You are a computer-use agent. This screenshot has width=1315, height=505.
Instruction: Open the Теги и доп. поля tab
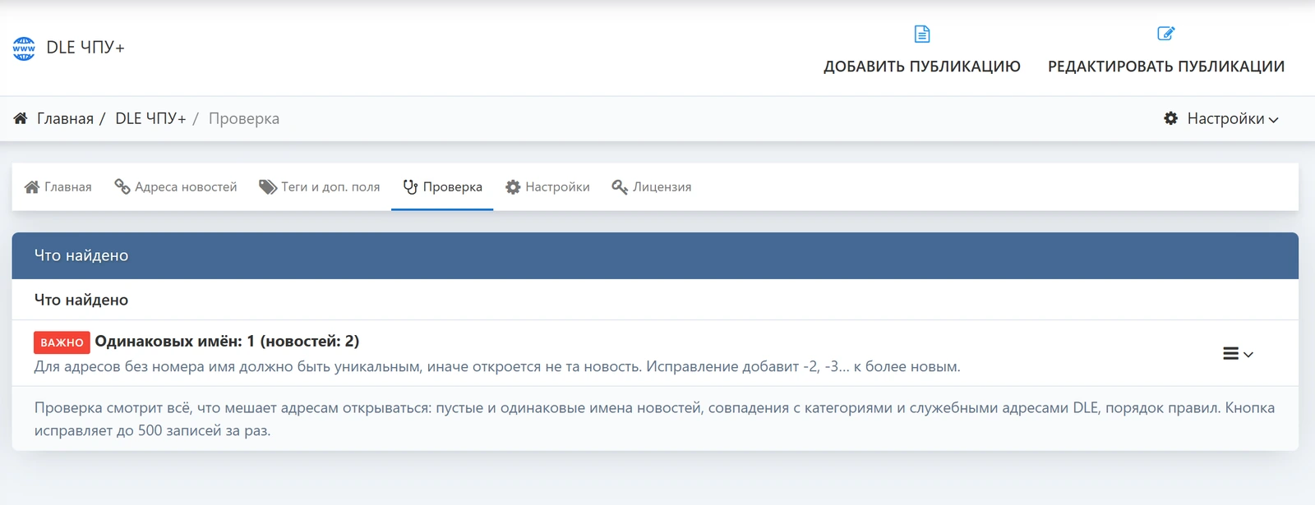(x=320, y=187)
